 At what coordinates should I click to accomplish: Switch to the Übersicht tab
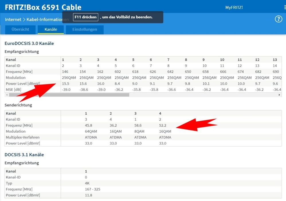coord(20,29)
